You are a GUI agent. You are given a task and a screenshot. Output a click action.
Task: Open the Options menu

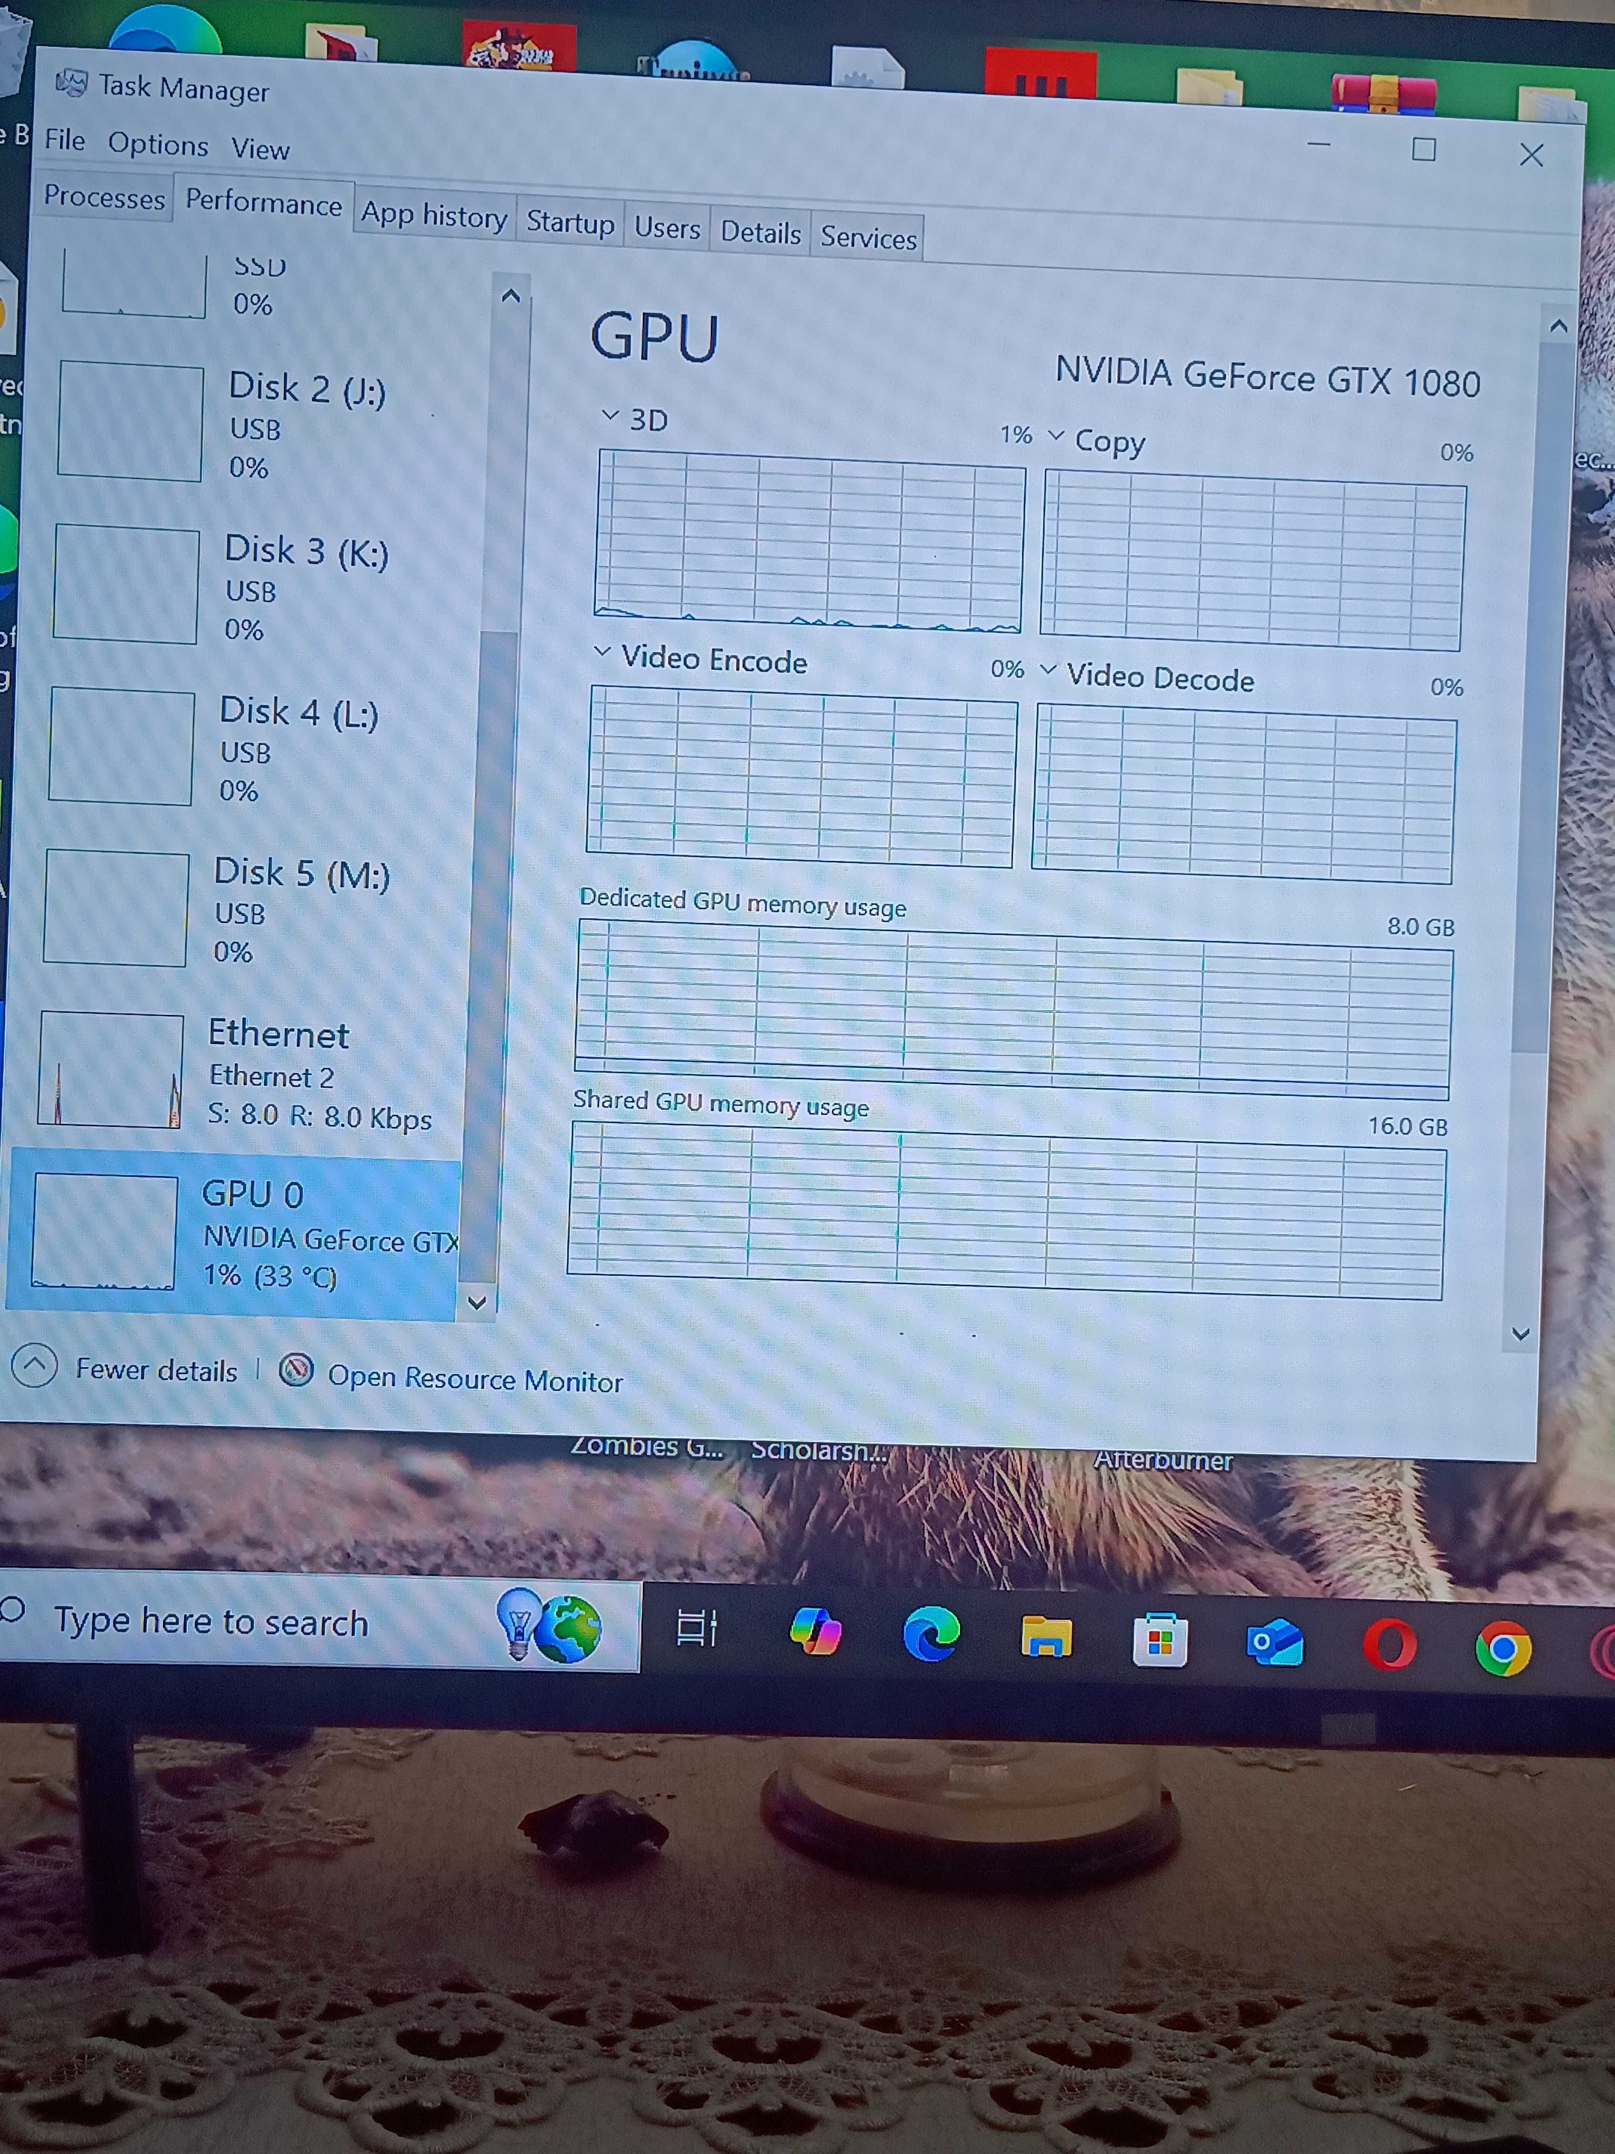click(x=158, y=144)
